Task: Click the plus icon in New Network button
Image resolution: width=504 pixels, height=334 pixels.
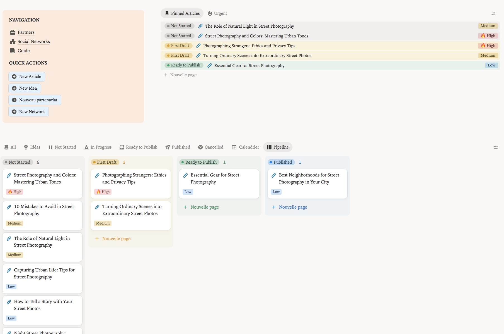Action: click(x=14, y=112)
